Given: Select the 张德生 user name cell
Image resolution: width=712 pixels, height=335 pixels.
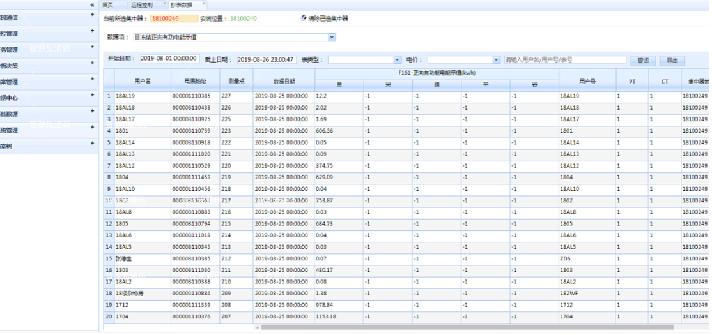Looking at the screenshot, I should (x=143, y=258).
